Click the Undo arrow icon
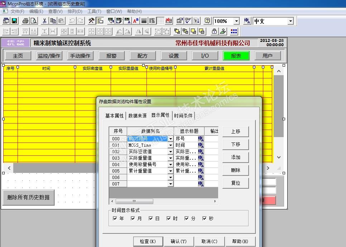 [72, 21]
